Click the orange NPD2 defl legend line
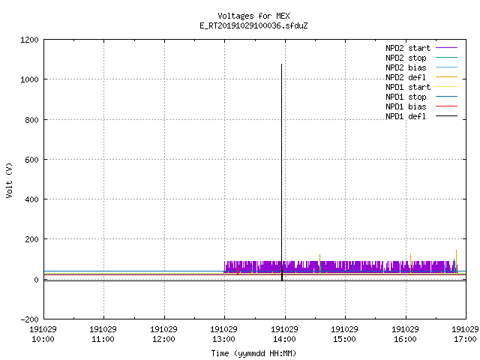 (446, 77)
